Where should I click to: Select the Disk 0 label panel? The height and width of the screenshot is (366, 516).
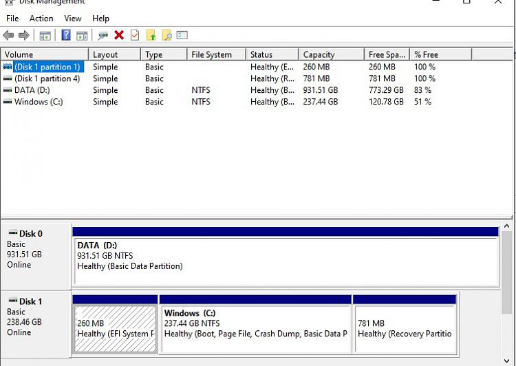36,257
